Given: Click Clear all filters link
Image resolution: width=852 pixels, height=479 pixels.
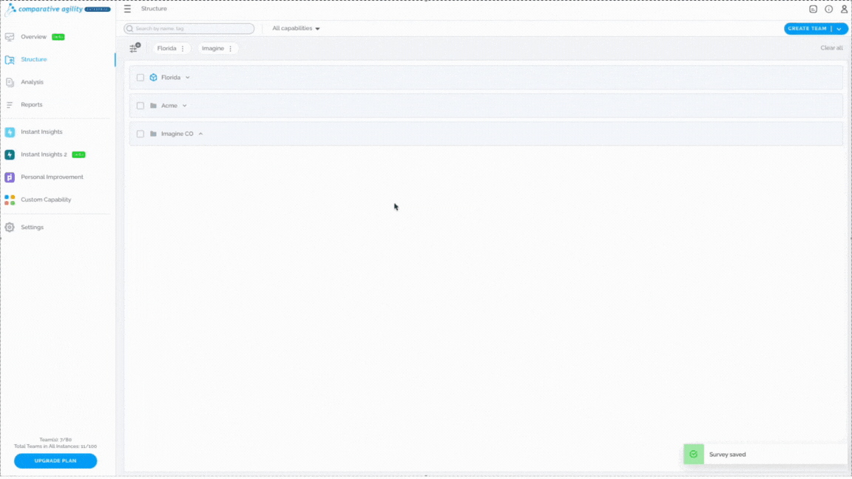Looking at the screenshot, I should coord(831,48).
